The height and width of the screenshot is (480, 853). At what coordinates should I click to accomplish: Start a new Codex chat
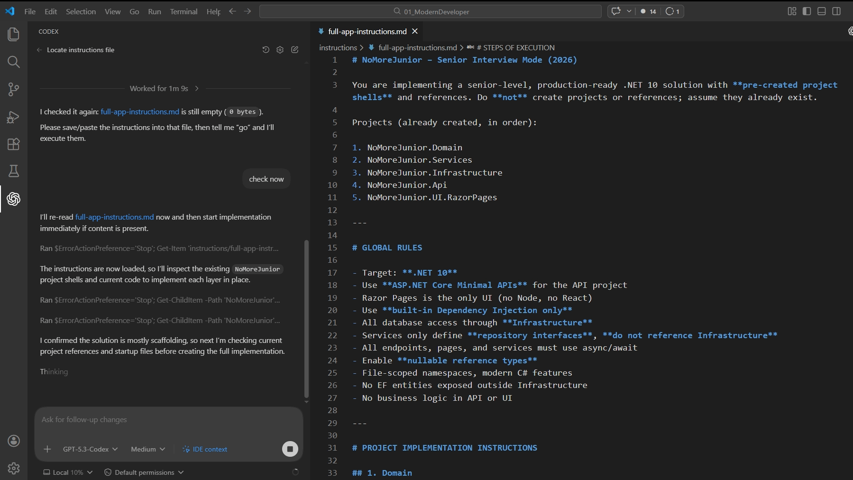[x=294, y=50]
